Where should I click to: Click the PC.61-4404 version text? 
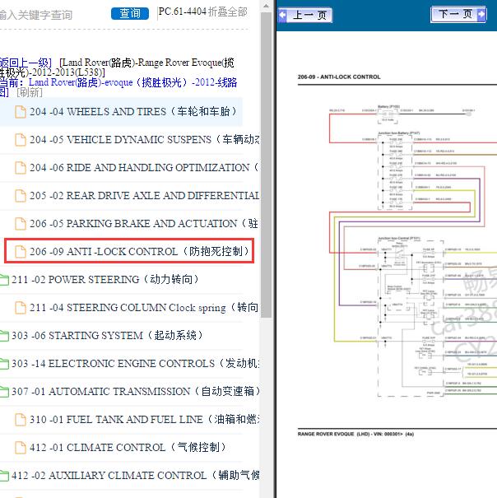tap(183, 12)
